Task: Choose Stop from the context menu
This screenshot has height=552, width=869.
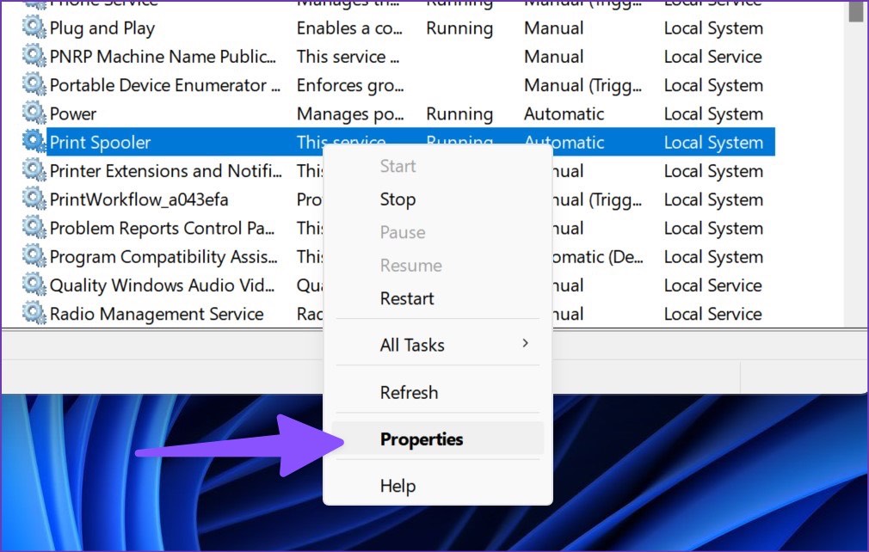Action: coord(438,199)
